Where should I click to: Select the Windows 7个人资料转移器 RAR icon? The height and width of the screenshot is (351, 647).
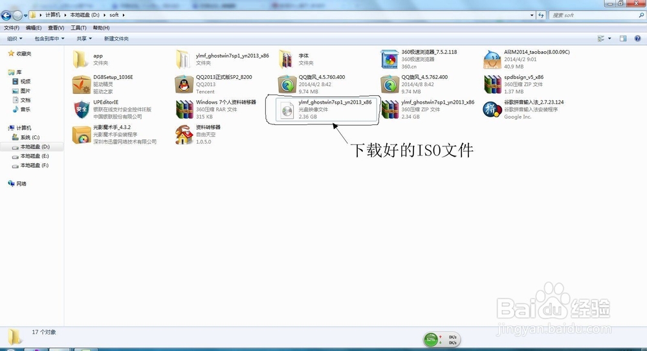coord(184,109)
